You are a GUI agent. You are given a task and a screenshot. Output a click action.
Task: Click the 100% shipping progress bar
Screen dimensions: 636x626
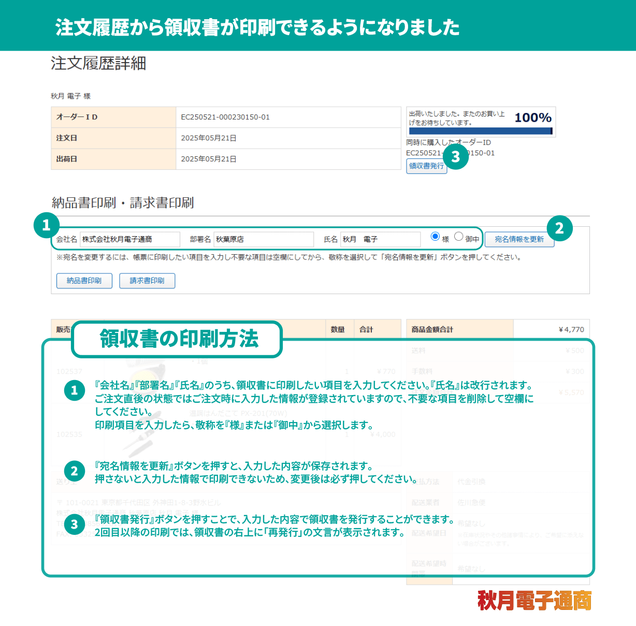pyautogui.click(x=481, y=131)
